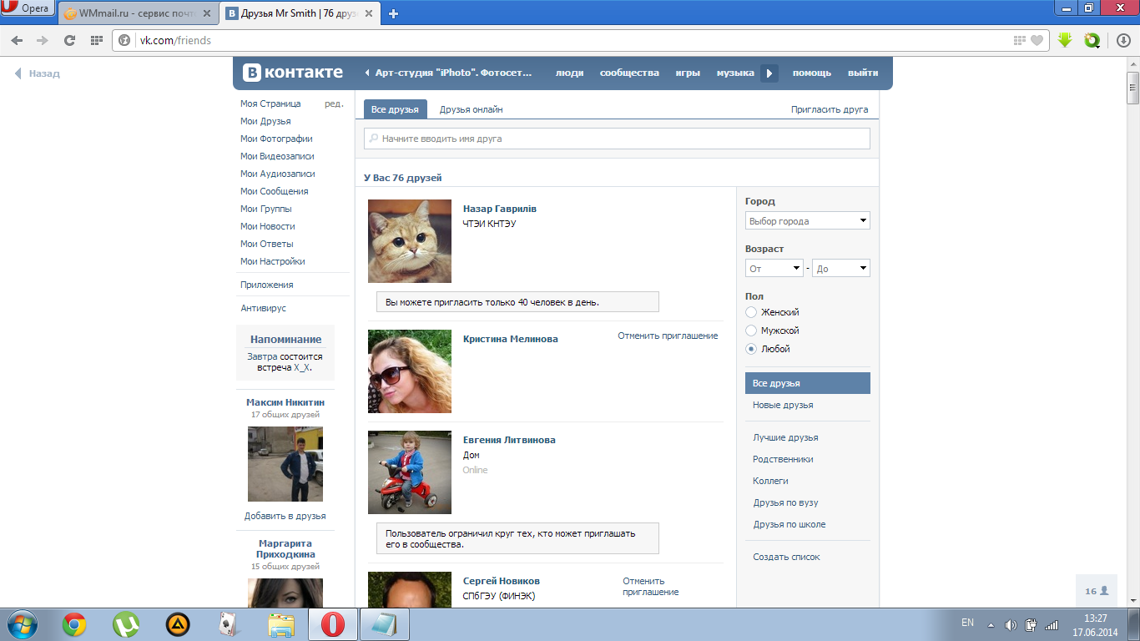Launch Google Chrome from the taskbar
1140x641 pixels.
[74, 624]
